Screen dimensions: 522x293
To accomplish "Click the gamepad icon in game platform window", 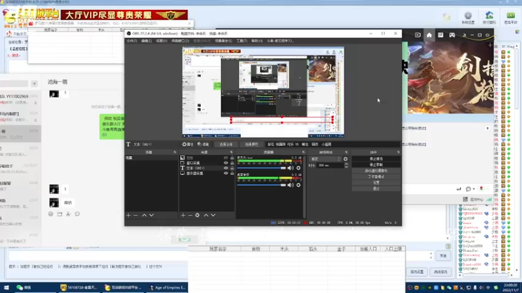I will pos(452,35).
